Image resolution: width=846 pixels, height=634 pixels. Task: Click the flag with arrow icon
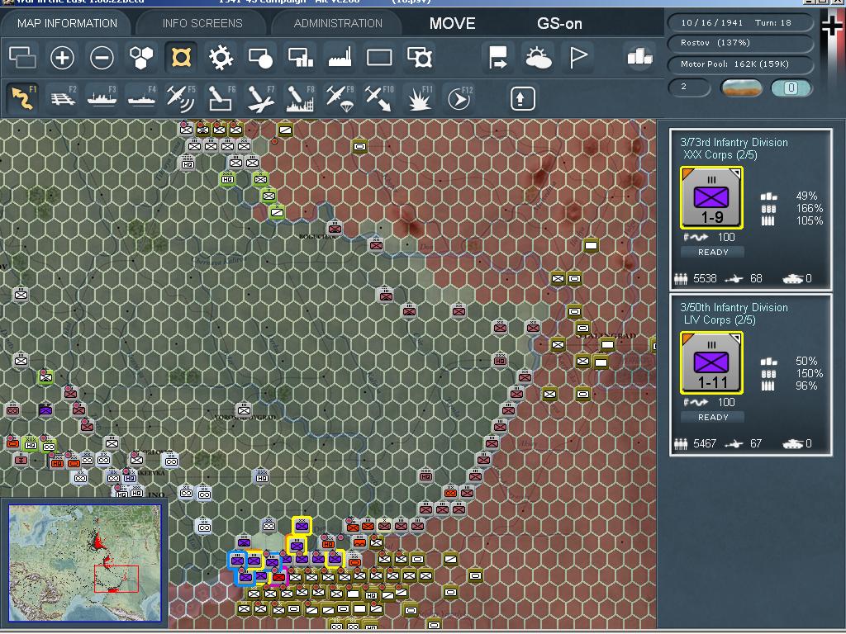(x=498, y=58)
